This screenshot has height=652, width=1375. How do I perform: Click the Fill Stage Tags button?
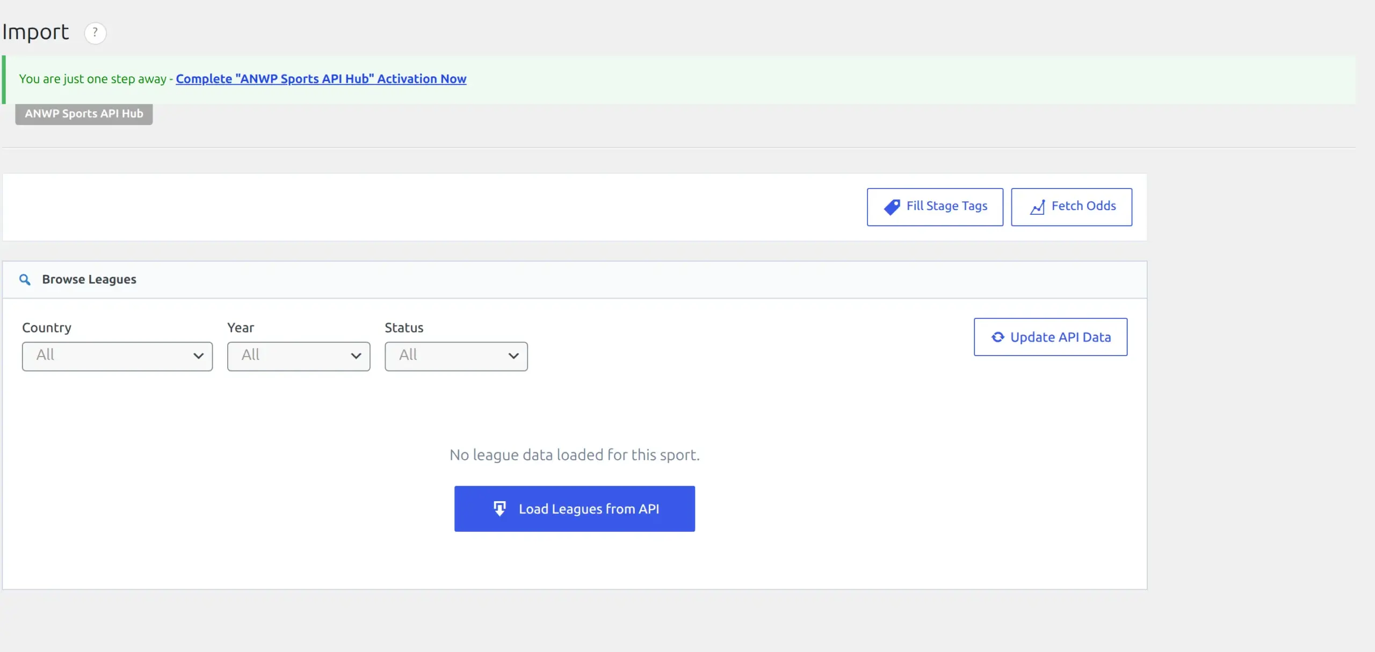pos(935,207)
